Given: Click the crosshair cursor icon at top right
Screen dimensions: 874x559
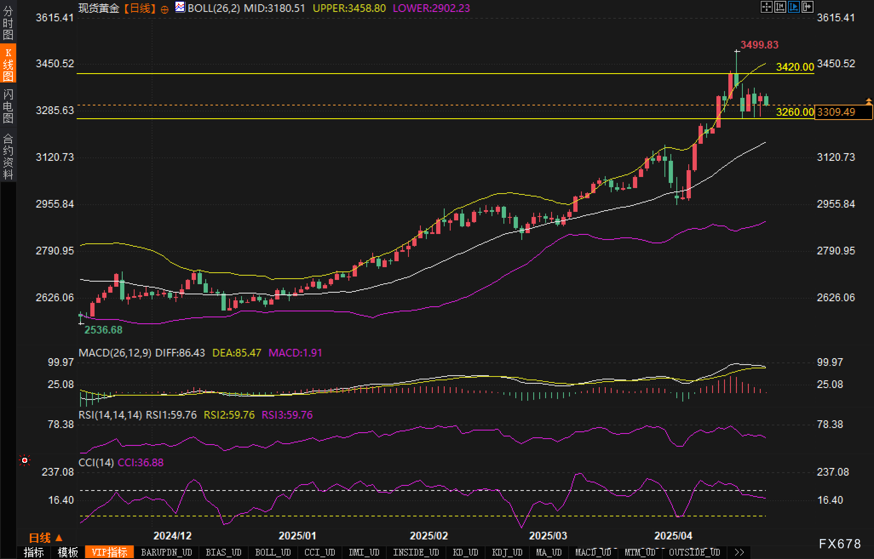Looking at the screenshot, I should 766,7.
